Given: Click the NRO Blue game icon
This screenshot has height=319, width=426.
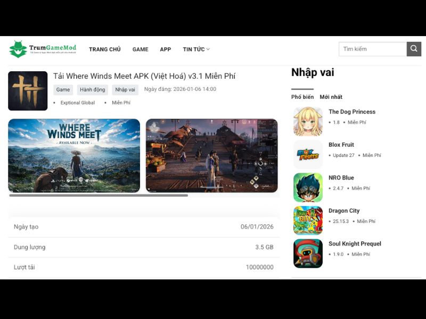Looking at the screenshot, I should click(x=308, y=188).
